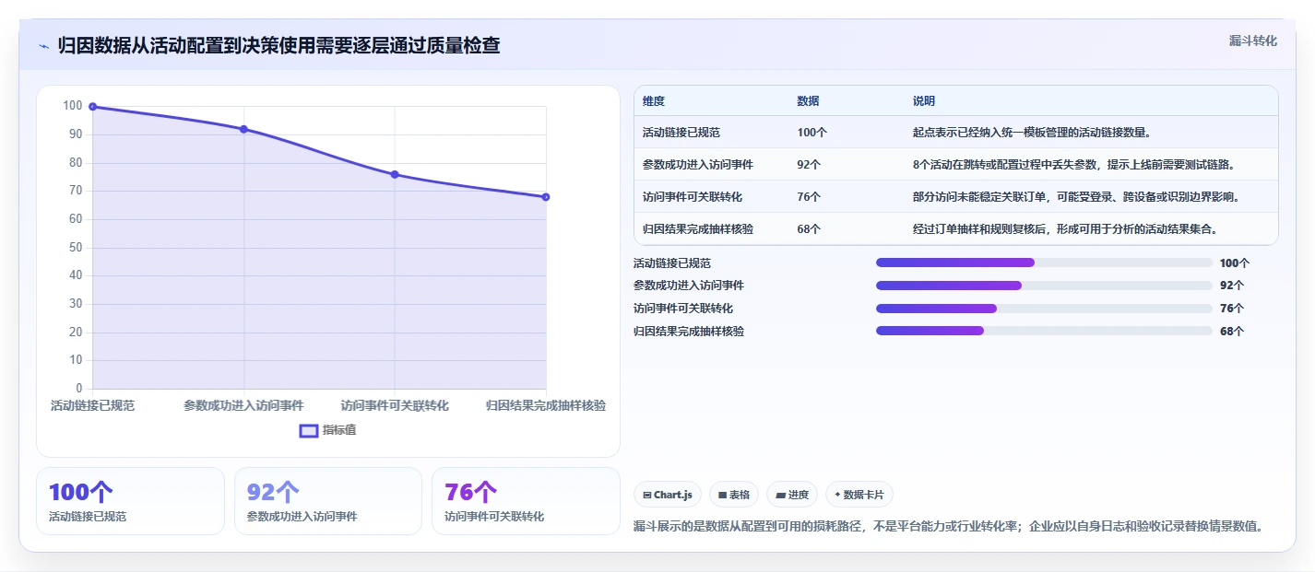Screen dimensions: 1315x572
Task: Click the progress label 归因结果完成抽样核验
Action: [689, 332]
